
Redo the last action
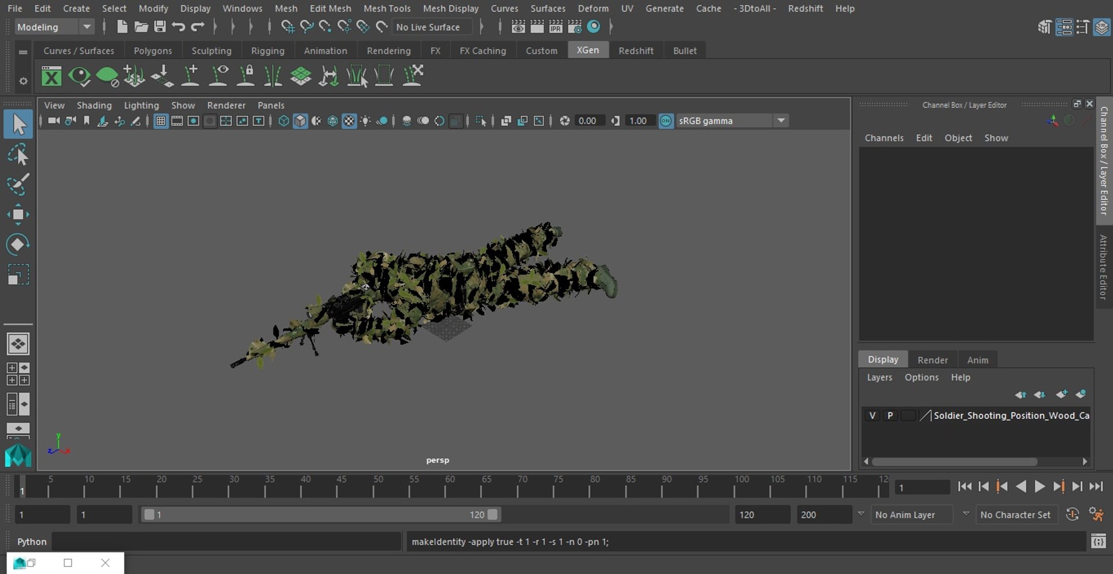(x=198, y=27)
